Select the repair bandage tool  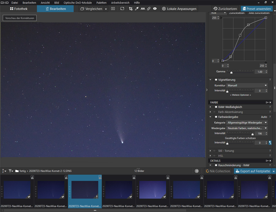pyautogui.click(x=149, y=9)
